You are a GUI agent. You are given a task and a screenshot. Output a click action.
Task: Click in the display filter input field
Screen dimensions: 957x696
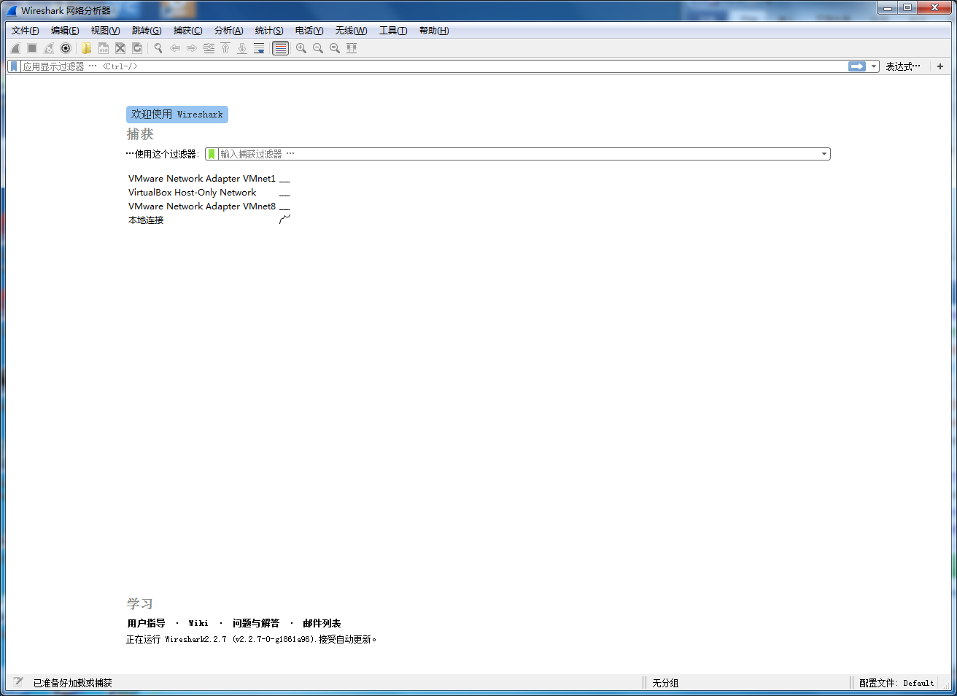point(434,66)
